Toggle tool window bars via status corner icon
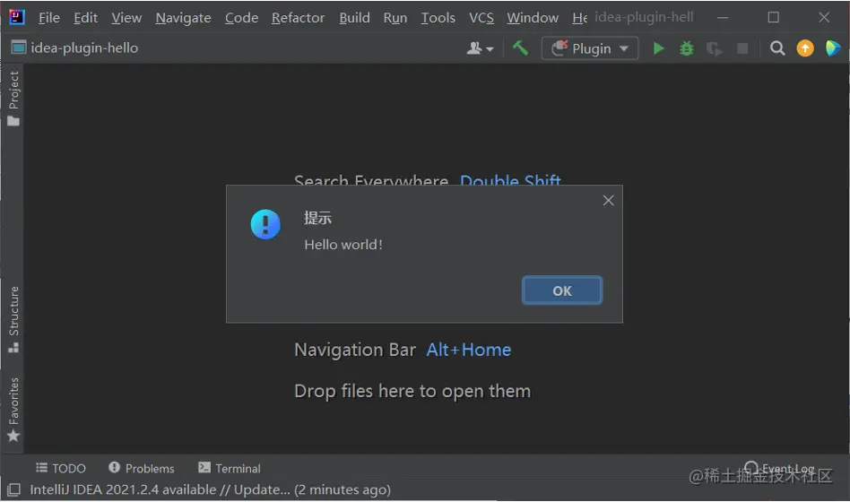Image resolution: width=850 pixels, height=502 pixels. (x=14, y=490)
